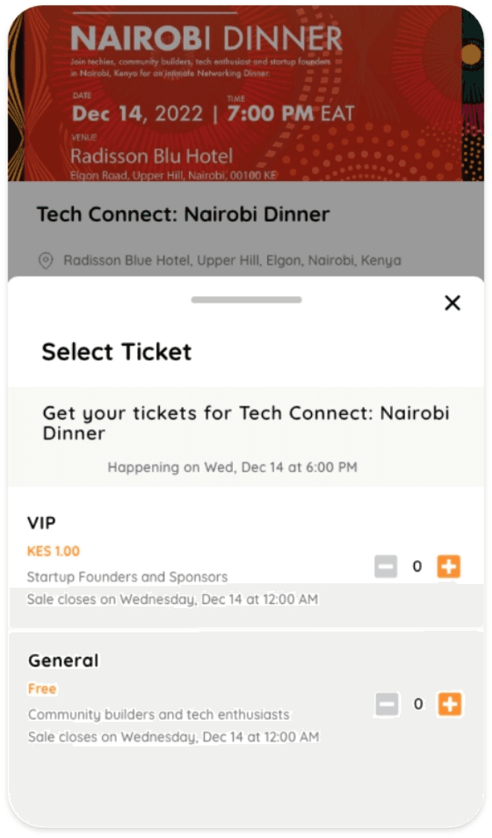492x838 pixels.
Task: Close the Select Ticket sheet with X
Action: pos(453,303)
